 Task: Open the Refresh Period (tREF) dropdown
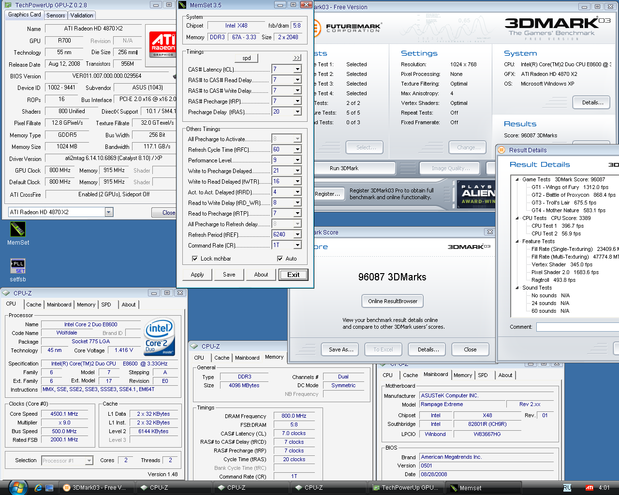297,234
